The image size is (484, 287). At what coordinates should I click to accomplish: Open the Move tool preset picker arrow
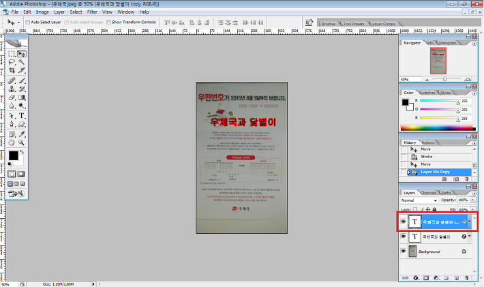18,22
